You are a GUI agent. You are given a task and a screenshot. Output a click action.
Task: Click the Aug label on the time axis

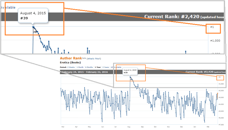coord(129,127)
